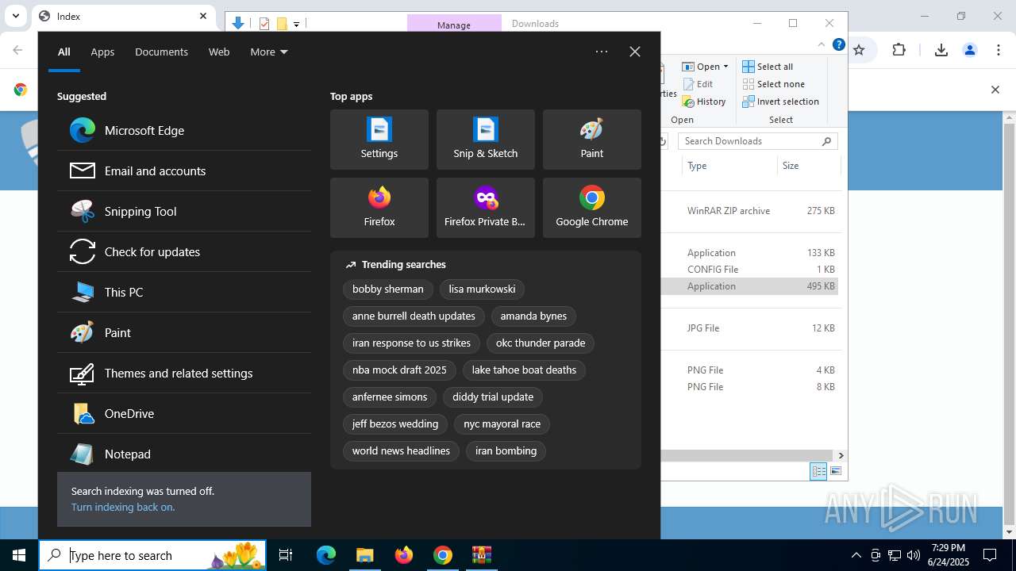
Task: Bookmark this page with star icon
Action: coord(859,50)
